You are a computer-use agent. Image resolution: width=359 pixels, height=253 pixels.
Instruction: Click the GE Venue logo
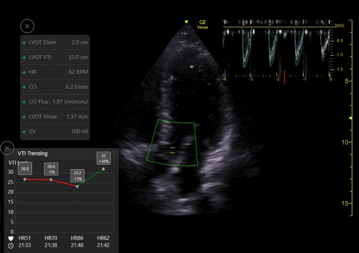[x=203, y=24]
